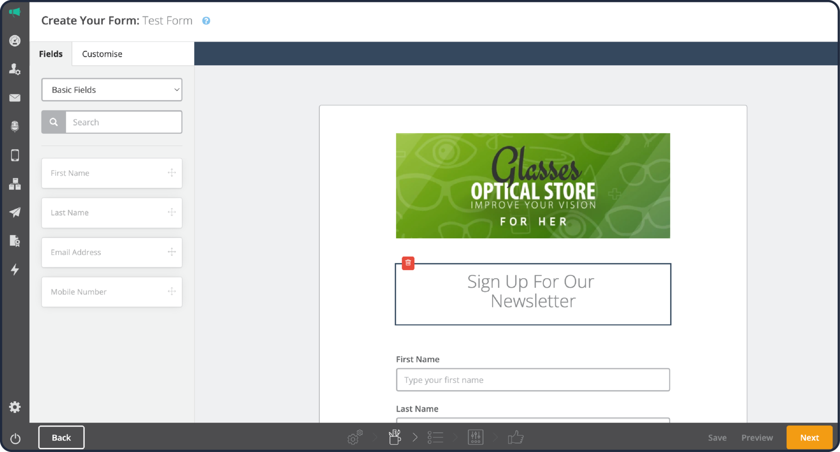Click the Next button
Image resolution: width=840 pixels, height=452 pixels.
[x=809, y=437]
